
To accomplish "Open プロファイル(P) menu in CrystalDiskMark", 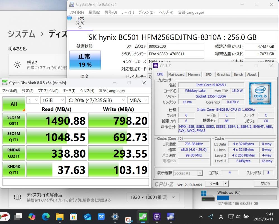I will (x=48, y=91).
